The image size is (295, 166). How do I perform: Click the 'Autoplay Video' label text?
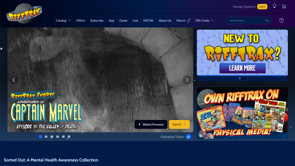click(x=172, y=137)
